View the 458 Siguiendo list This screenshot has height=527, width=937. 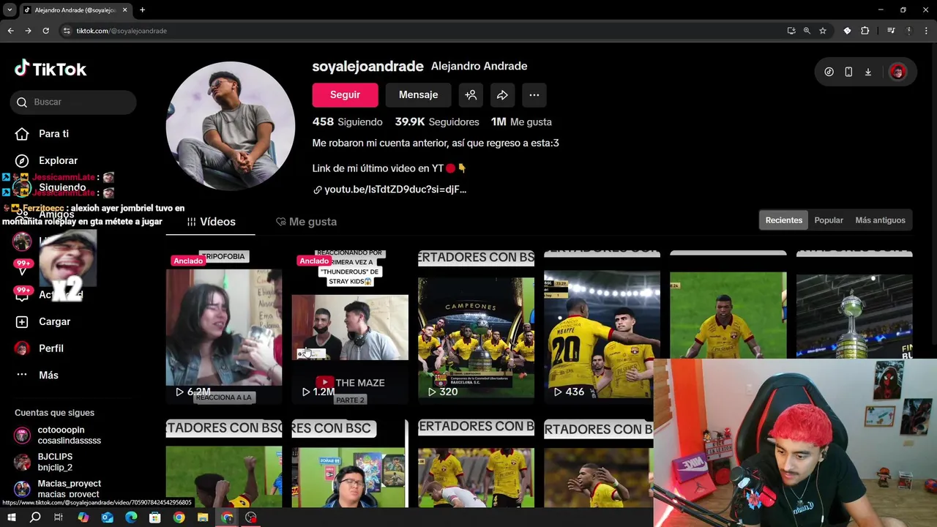[x=347, y=122]
